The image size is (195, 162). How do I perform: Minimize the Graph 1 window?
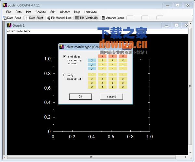pos(166,26)
